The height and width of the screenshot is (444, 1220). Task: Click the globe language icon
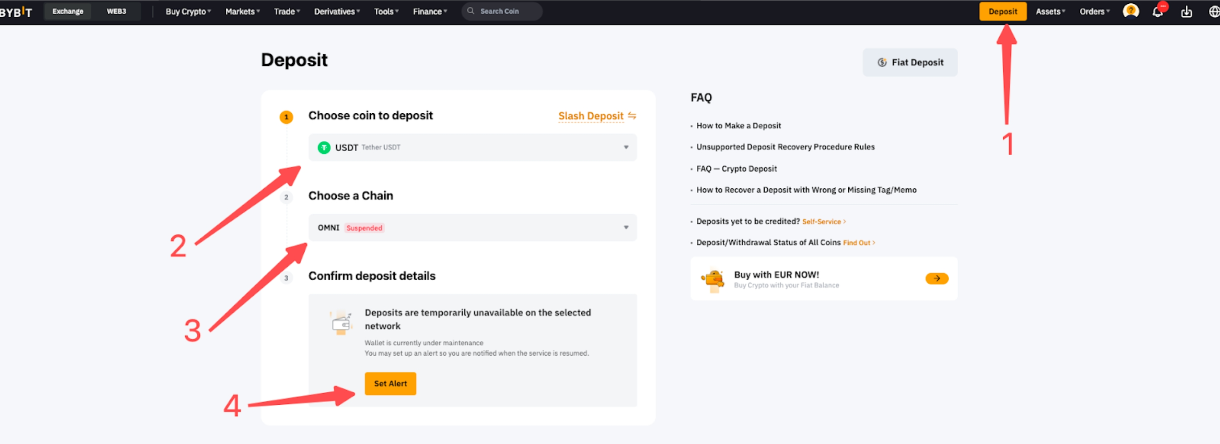[1213, 12]
